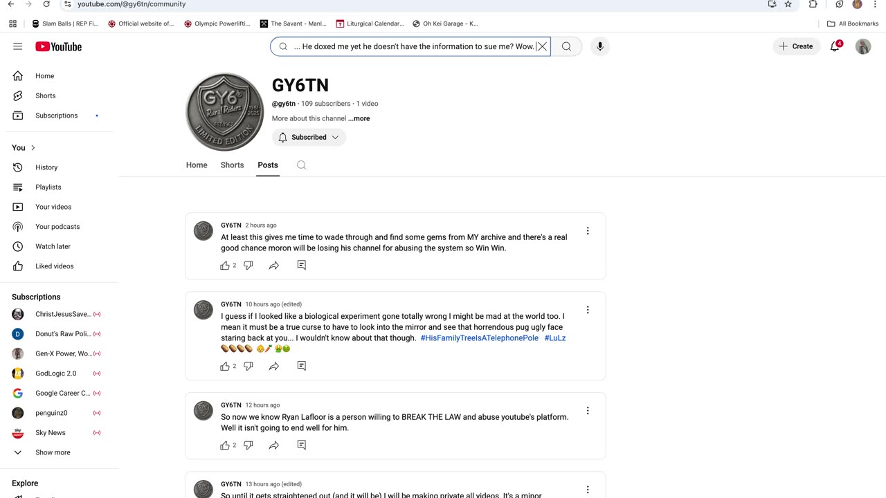Click the #LuLz hashtag

point(555,338)
